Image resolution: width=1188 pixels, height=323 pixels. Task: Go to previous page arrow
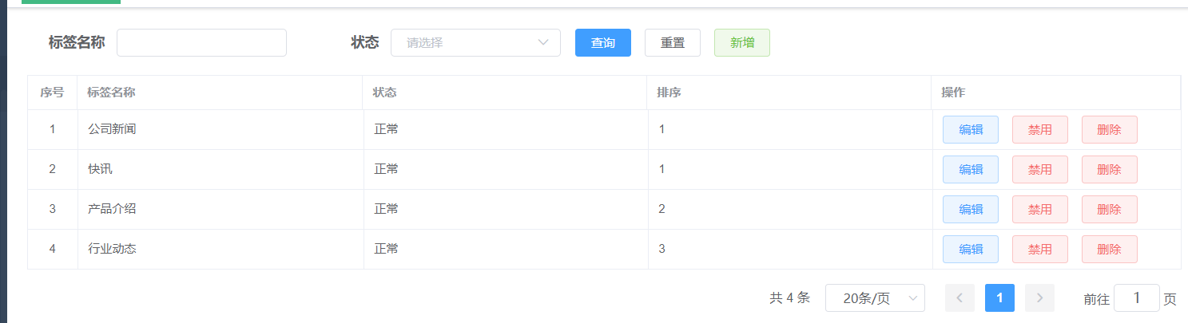tap(960, 298)
